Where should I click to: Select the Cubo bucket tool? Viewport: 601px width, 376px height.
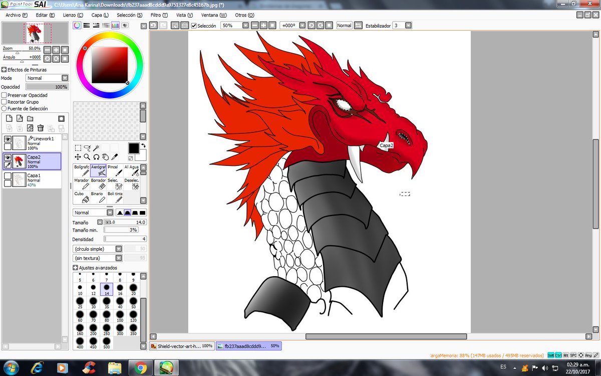pyautogui.click(x=82, y=198)
